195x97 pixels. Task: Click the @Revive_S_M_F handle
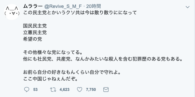63,6
